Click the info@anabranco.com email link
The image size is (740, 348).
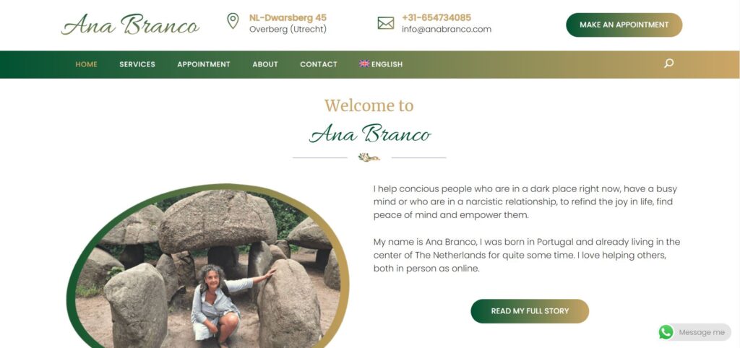tap(447, 29)
